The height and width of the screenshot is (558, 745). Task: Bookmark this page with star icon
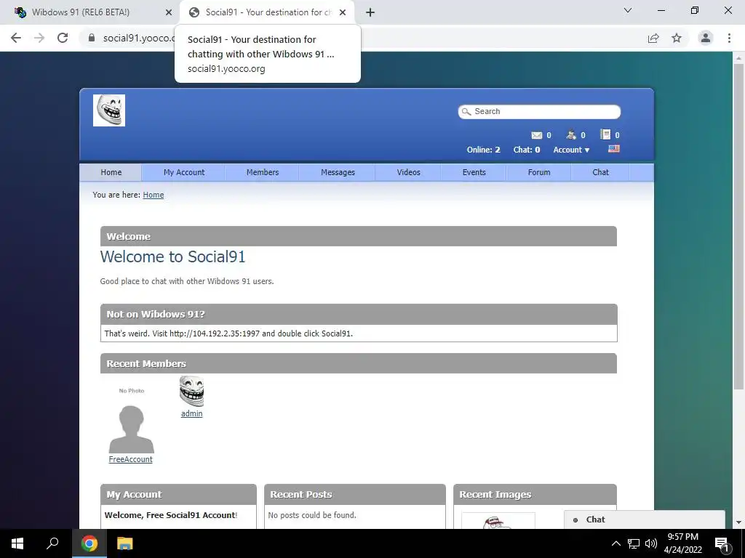[677, 38]
